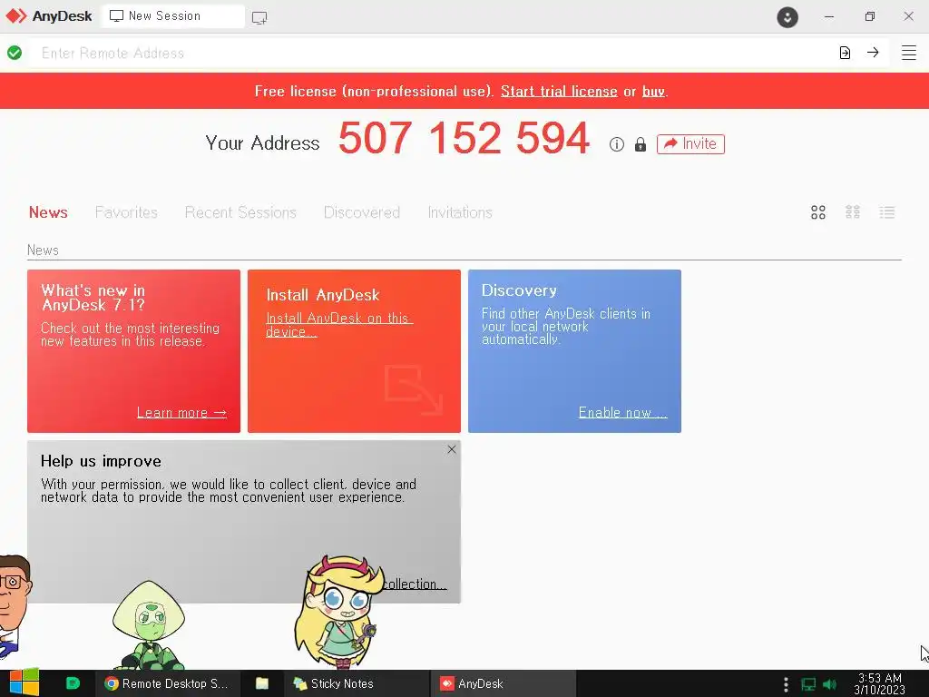
Task: Select list view icon
Action: point(887,212)
